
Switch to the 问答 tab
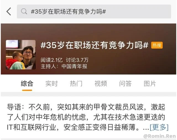(125, 83)
